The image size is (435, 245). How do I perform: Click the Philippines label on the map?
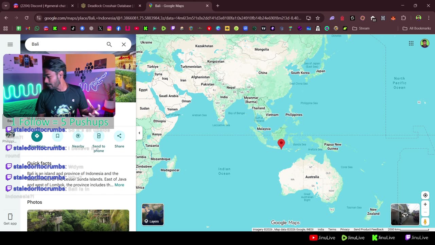(294, 115)
